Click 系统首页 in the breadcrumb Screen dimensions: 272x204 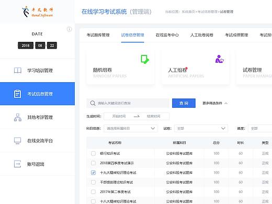(188, 12)
